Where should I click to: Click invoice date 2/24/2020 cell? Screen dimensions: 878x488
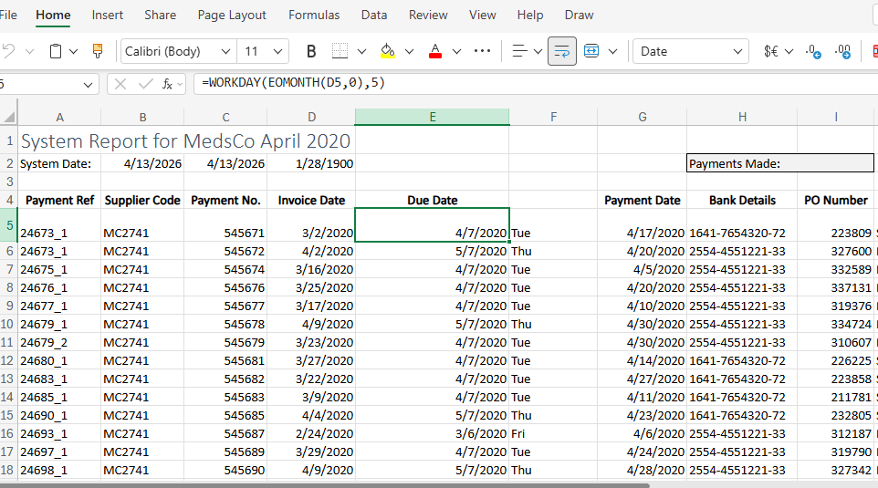click(x=311, y=433)
